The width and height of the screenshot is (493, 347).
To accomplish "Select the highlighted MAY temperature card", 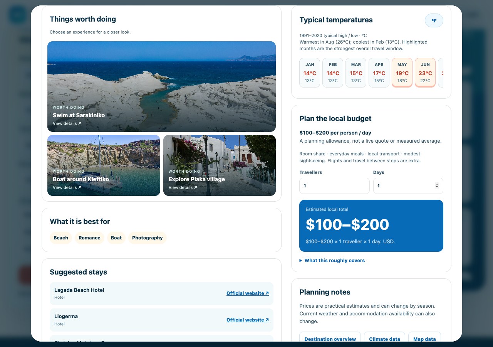I will pos(402,73).
